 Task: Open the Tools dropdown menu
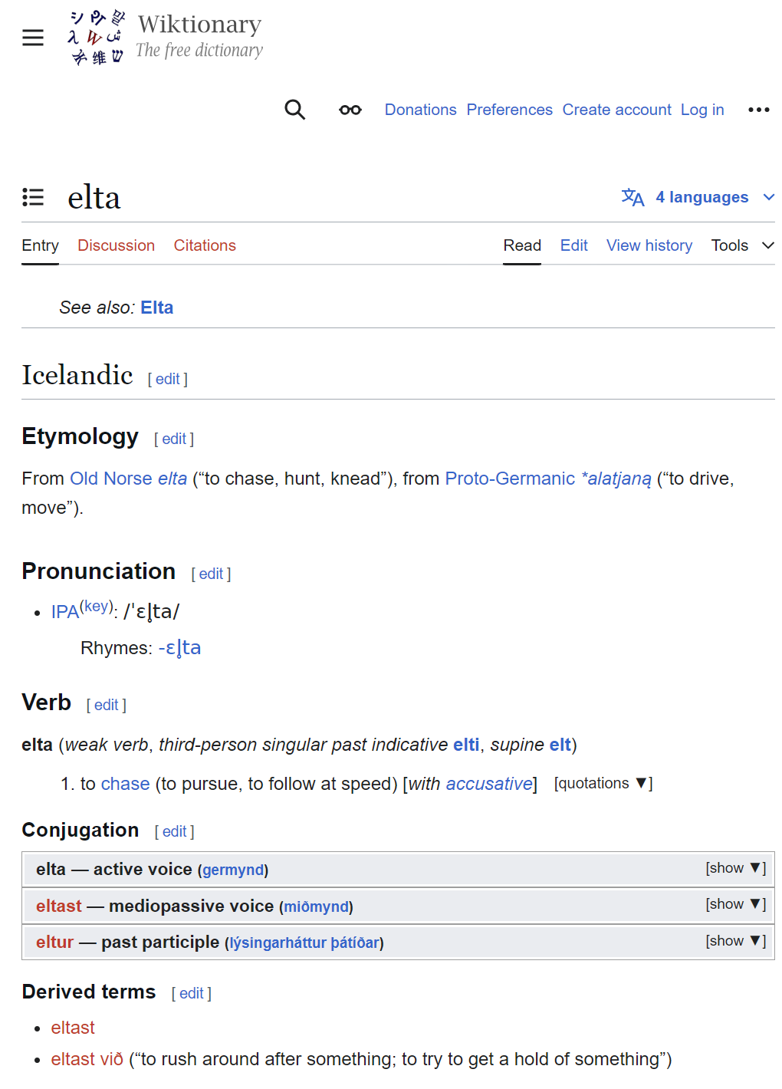[742, 245]
